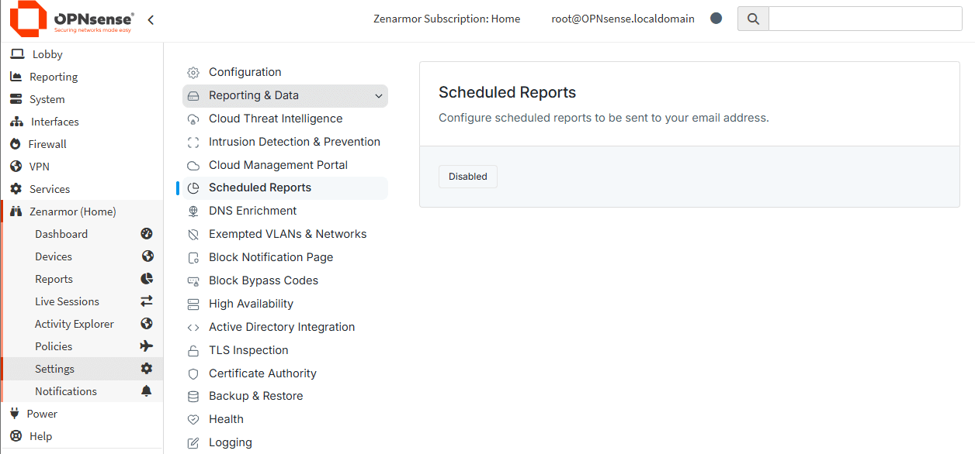Image resolution: width=975 pixels, height=454 pixels.
Task: Click the search magnifier icon
Action: [x=753, y=19]
